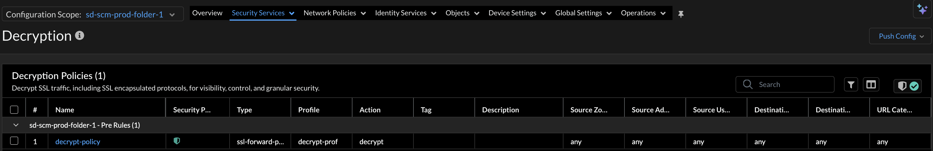This screenshot has width=933, height=151.
Task: Open the column layout chooser icon
Action: point(871,85)
